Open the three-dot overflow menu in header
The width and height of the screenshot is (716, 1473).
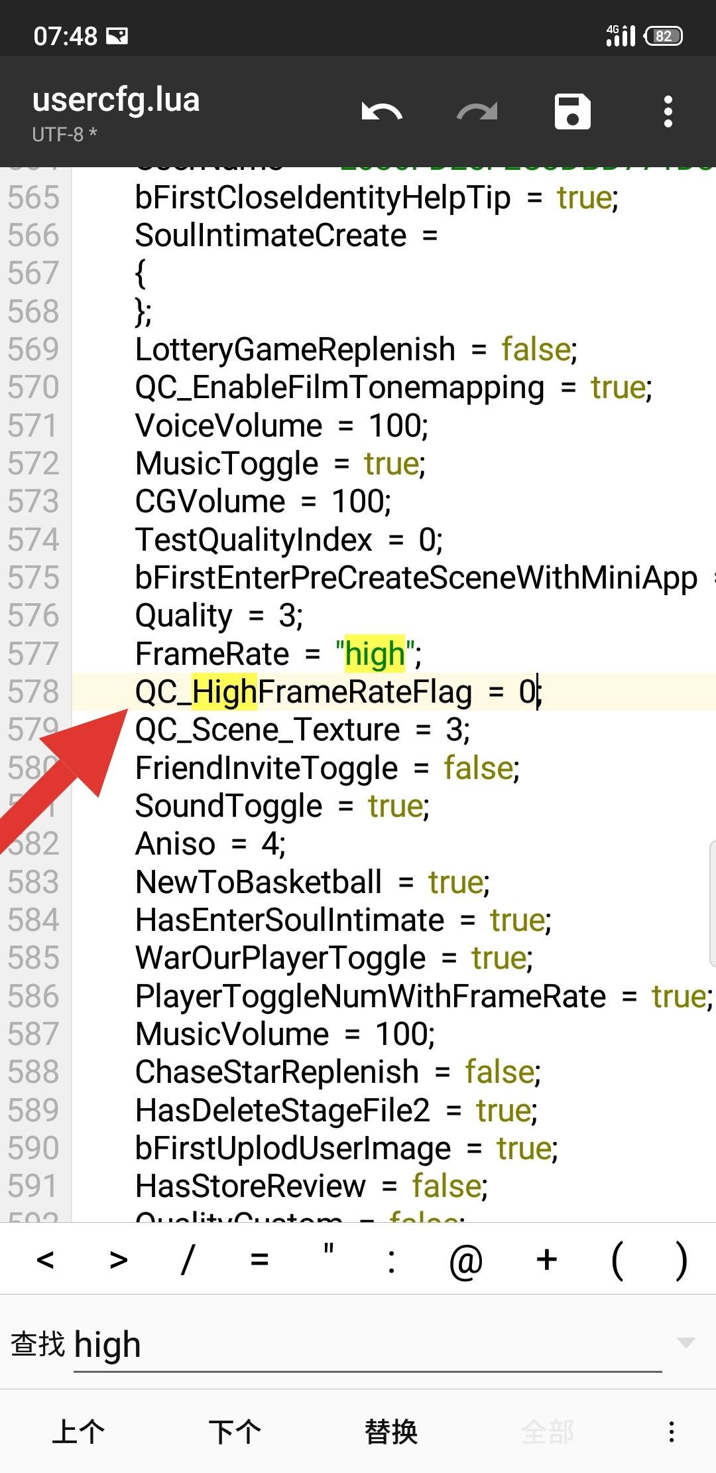[x=668, y=111]
